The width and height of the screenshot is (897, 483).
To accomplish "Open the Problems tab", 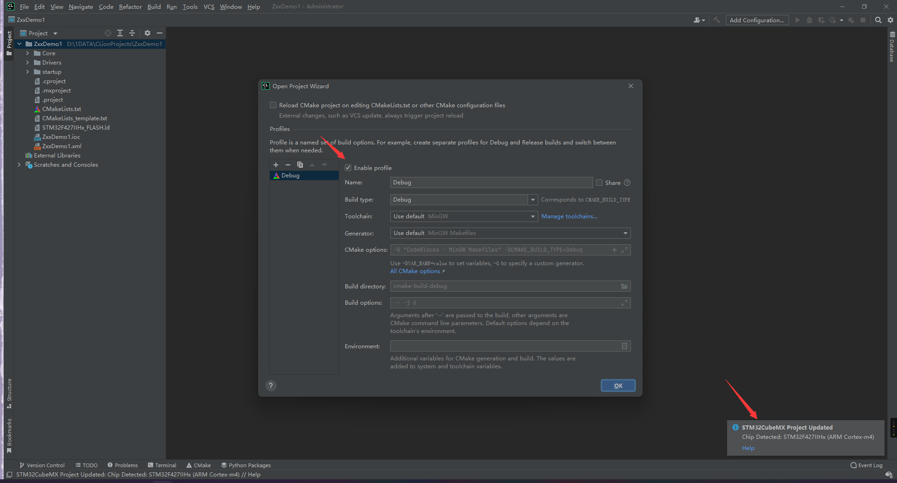I will click(123, 465).
